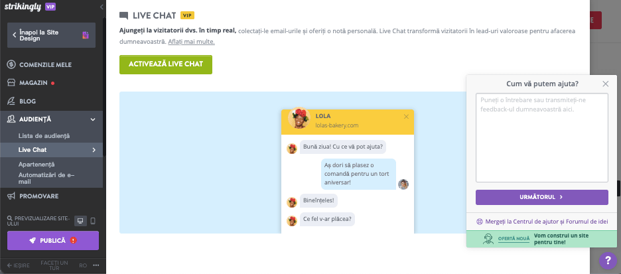Open Comenzile Mele section

pyautogui.click(x=45, y=64)
